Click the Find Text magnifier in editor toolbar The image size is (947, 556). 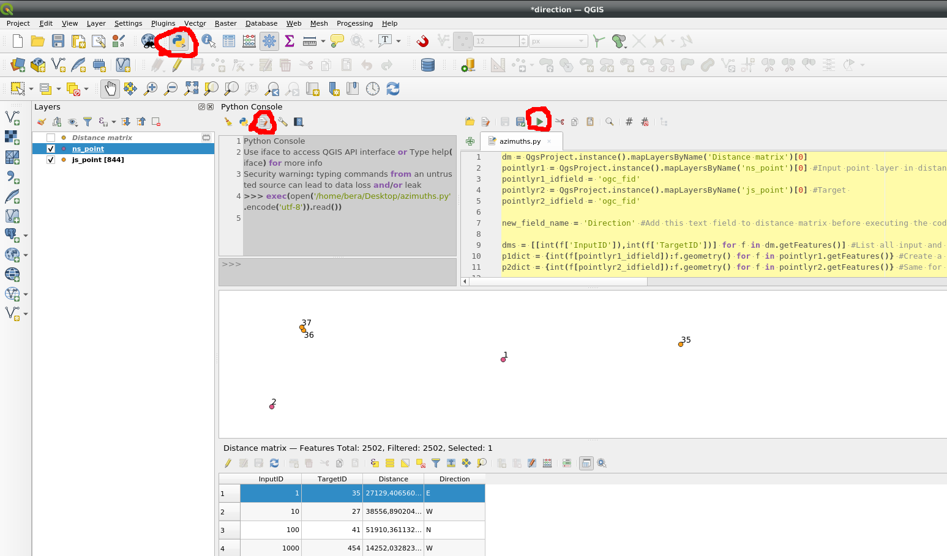(610, 122)
